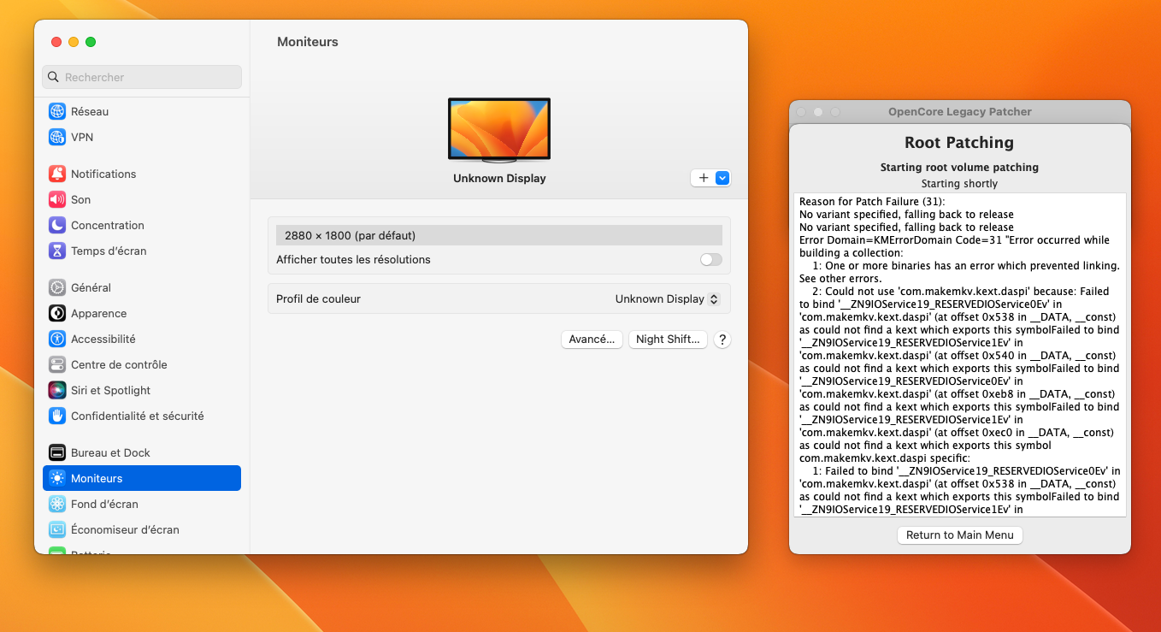
Task: Click the Starting shortly status text
Action: click(x=959, y=184)
